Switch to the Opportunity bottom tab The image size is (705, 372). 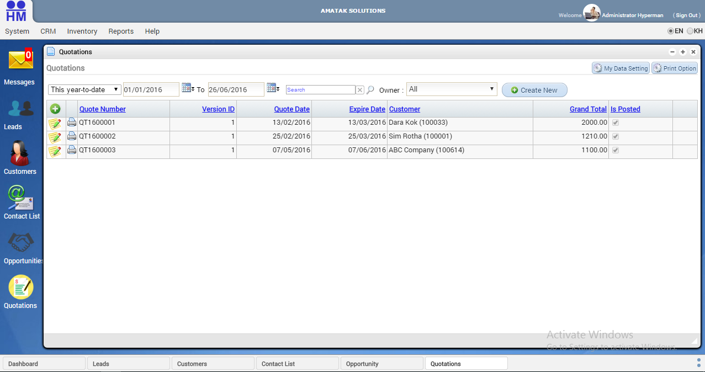point(382,364)
